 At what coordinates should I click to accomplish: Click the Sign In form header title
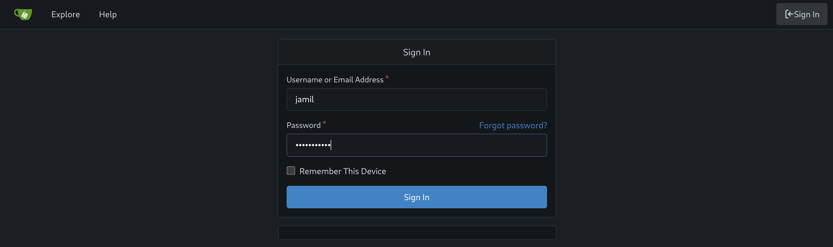point(416,52)
